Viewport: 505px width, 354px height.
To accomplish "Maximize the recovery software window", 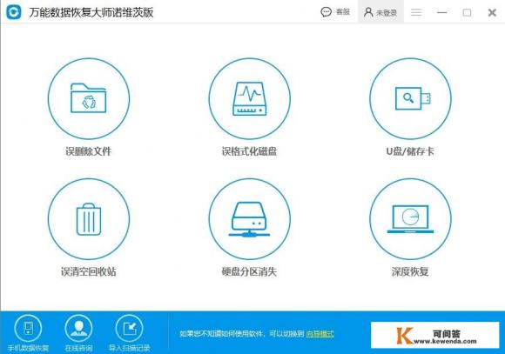I will [467, 12].
